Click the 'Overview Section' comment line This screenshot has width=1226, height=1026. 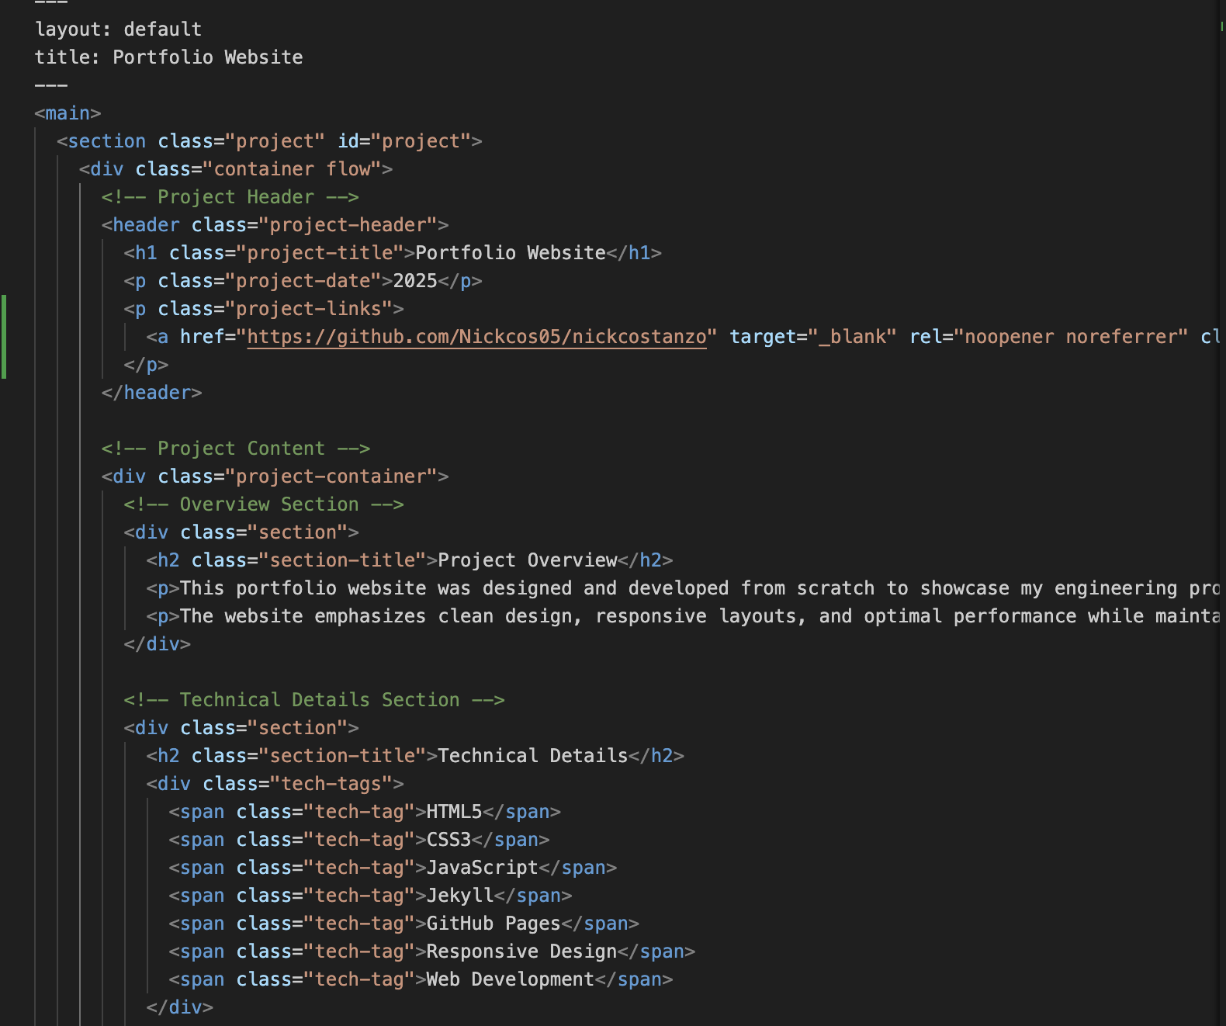[x=263, y=504]
